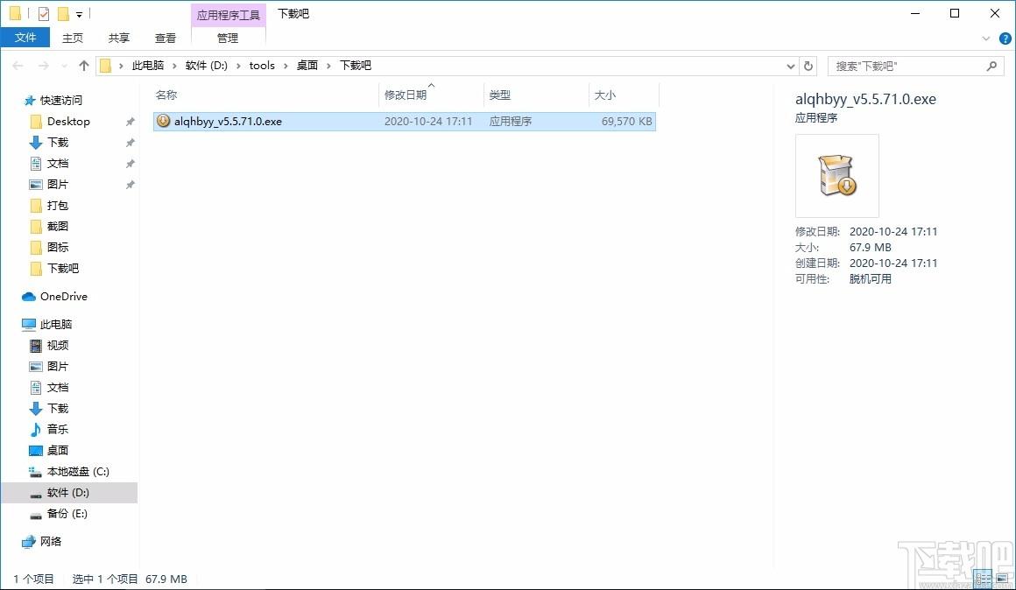This screenshot has height=590, width=1016.
Task: Switch to the 查看 ribbon tab
Action: [166, 39]
